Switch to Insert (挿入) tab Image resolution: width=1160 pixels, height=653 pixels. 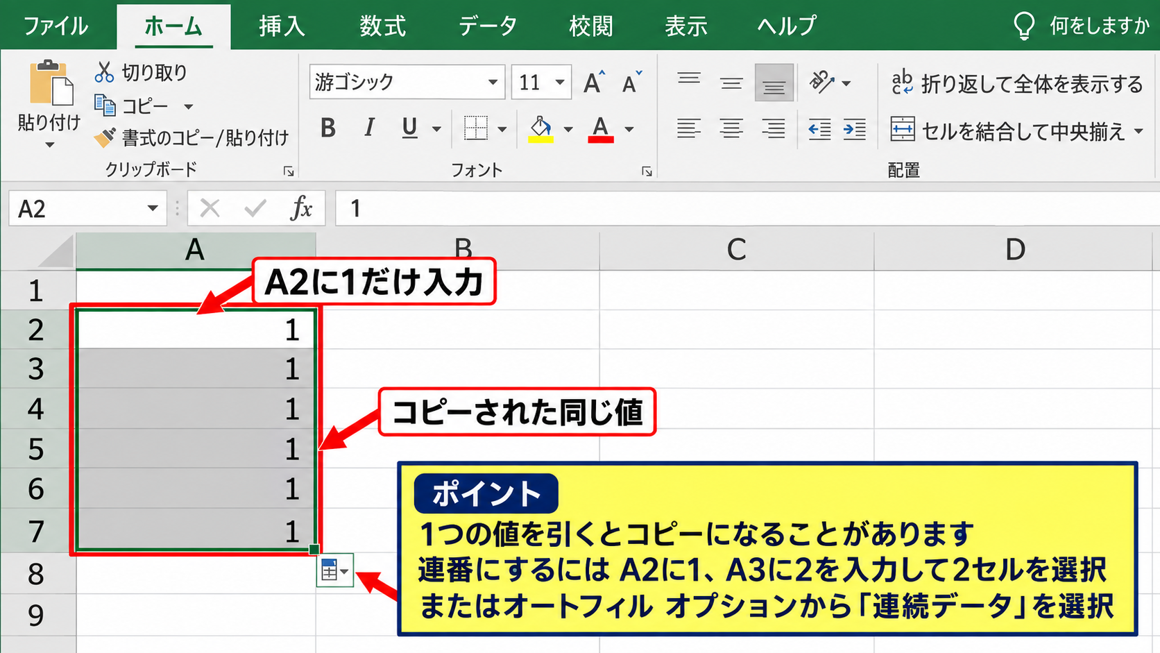coord(282,26)
